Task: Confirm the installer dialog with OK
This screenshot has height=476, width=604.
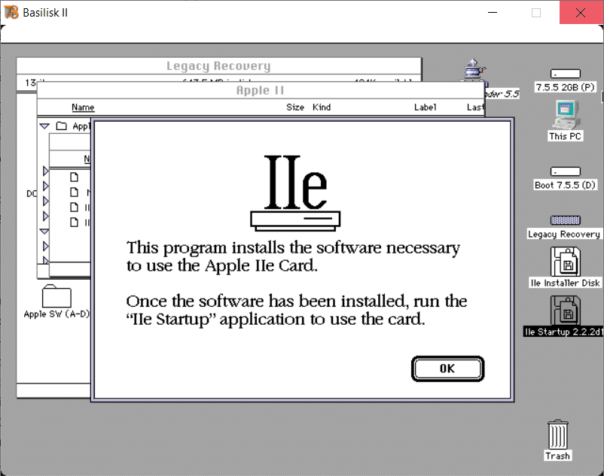Action: tap(447, 368)
